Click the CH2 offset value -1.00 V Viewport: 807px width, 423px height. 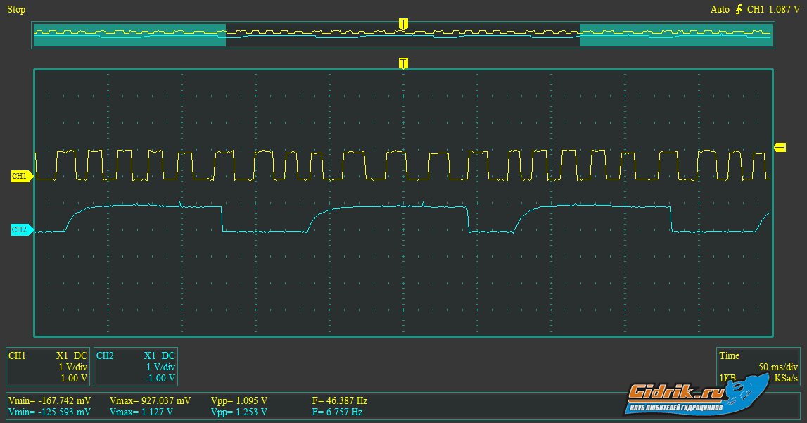pyautogui.click(x=160, y=378)
